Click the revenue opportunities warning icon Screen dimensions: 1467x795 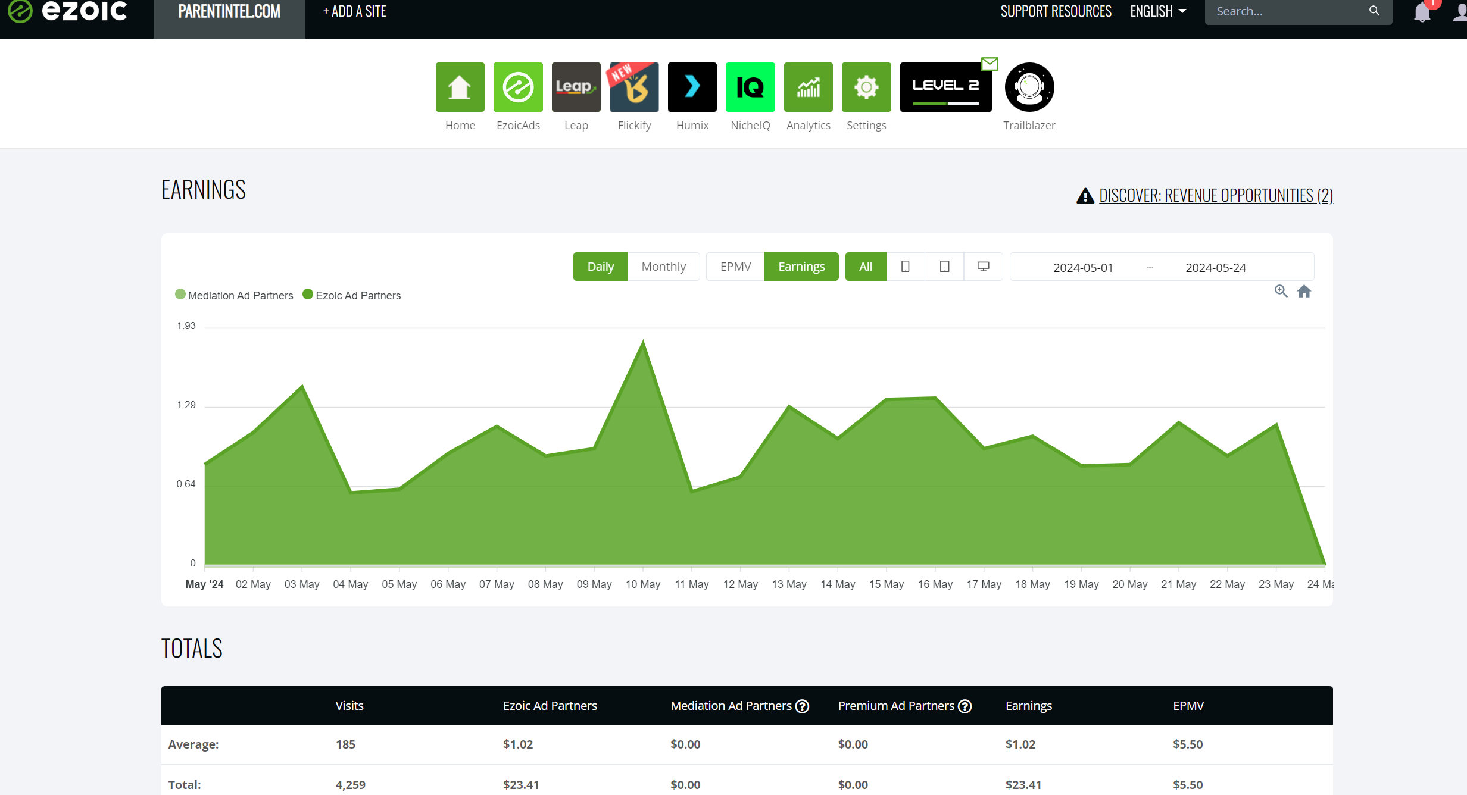click(1085, 196)
